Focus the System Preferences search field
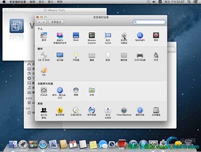The height and width of the screenshot is (152, 201). (x=149, y=22)
